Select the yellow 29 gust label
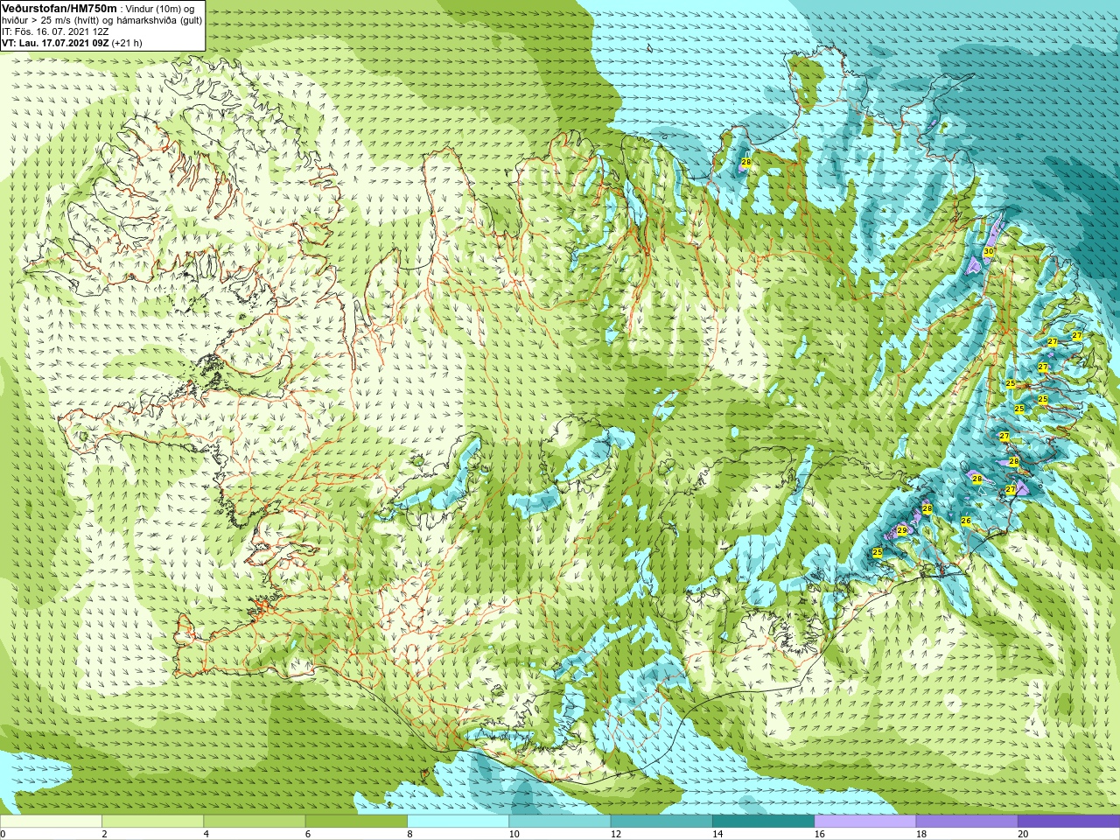 click(901, 530)
